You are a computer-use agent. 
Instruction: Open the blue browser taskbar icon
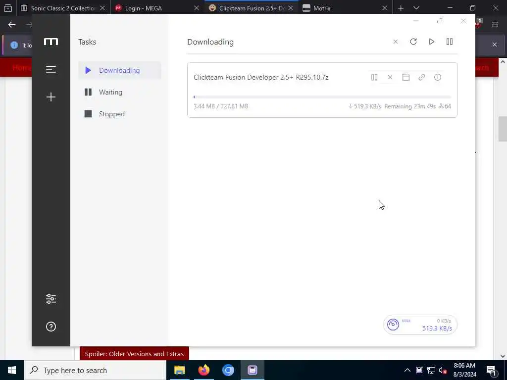pos(228,370)
